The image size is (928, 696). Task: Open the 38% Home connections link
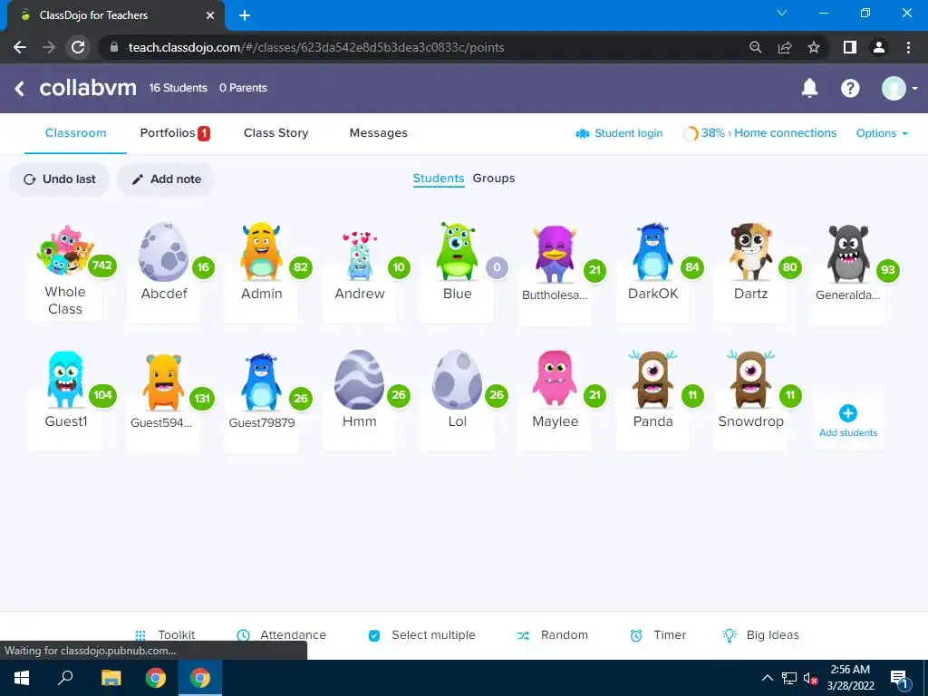(760, 133)
